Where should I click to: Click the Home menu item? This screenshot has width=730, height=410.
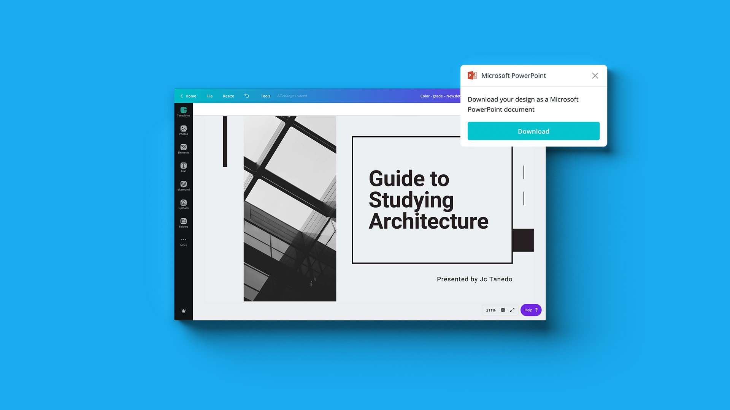coord(190,96)
